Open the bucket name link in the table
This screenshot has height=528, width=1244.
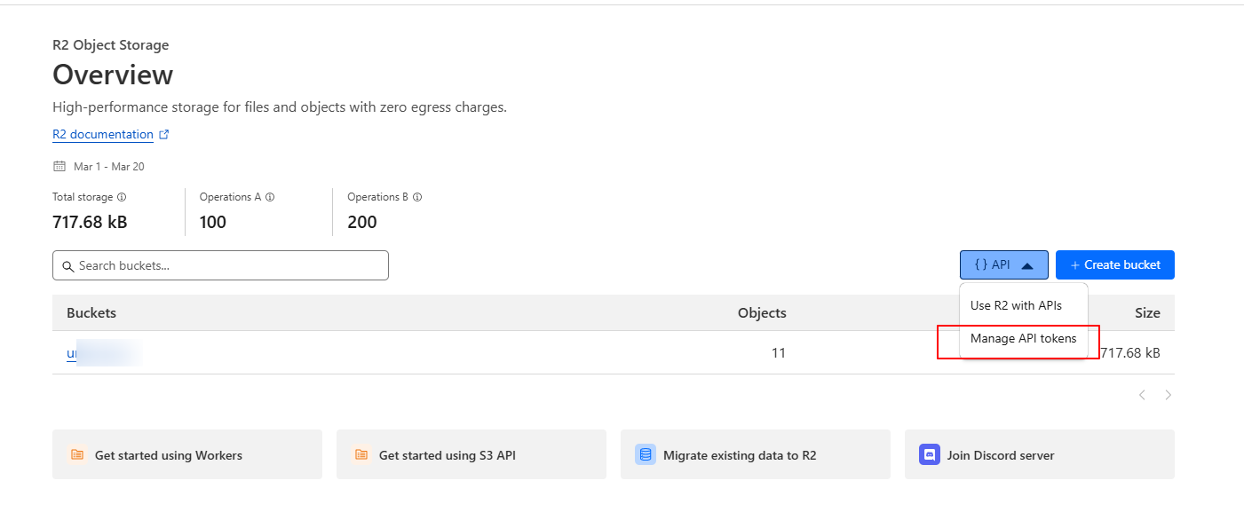[x=72, y=353]
